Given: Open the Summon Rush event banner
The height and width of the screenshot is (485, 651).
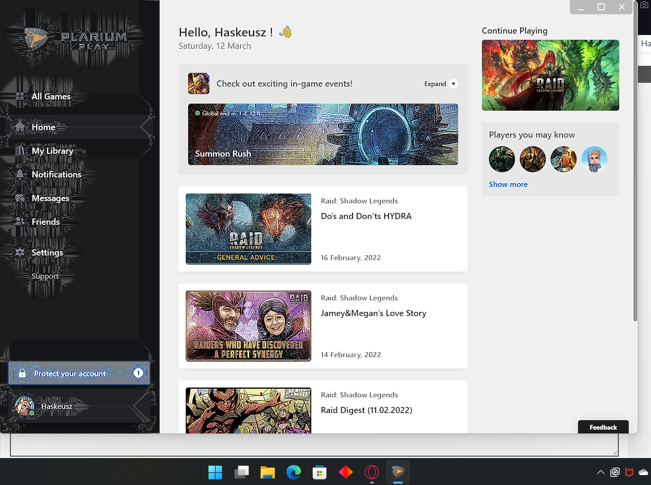Looking at the screenshot, I should [x=323, y=134].
